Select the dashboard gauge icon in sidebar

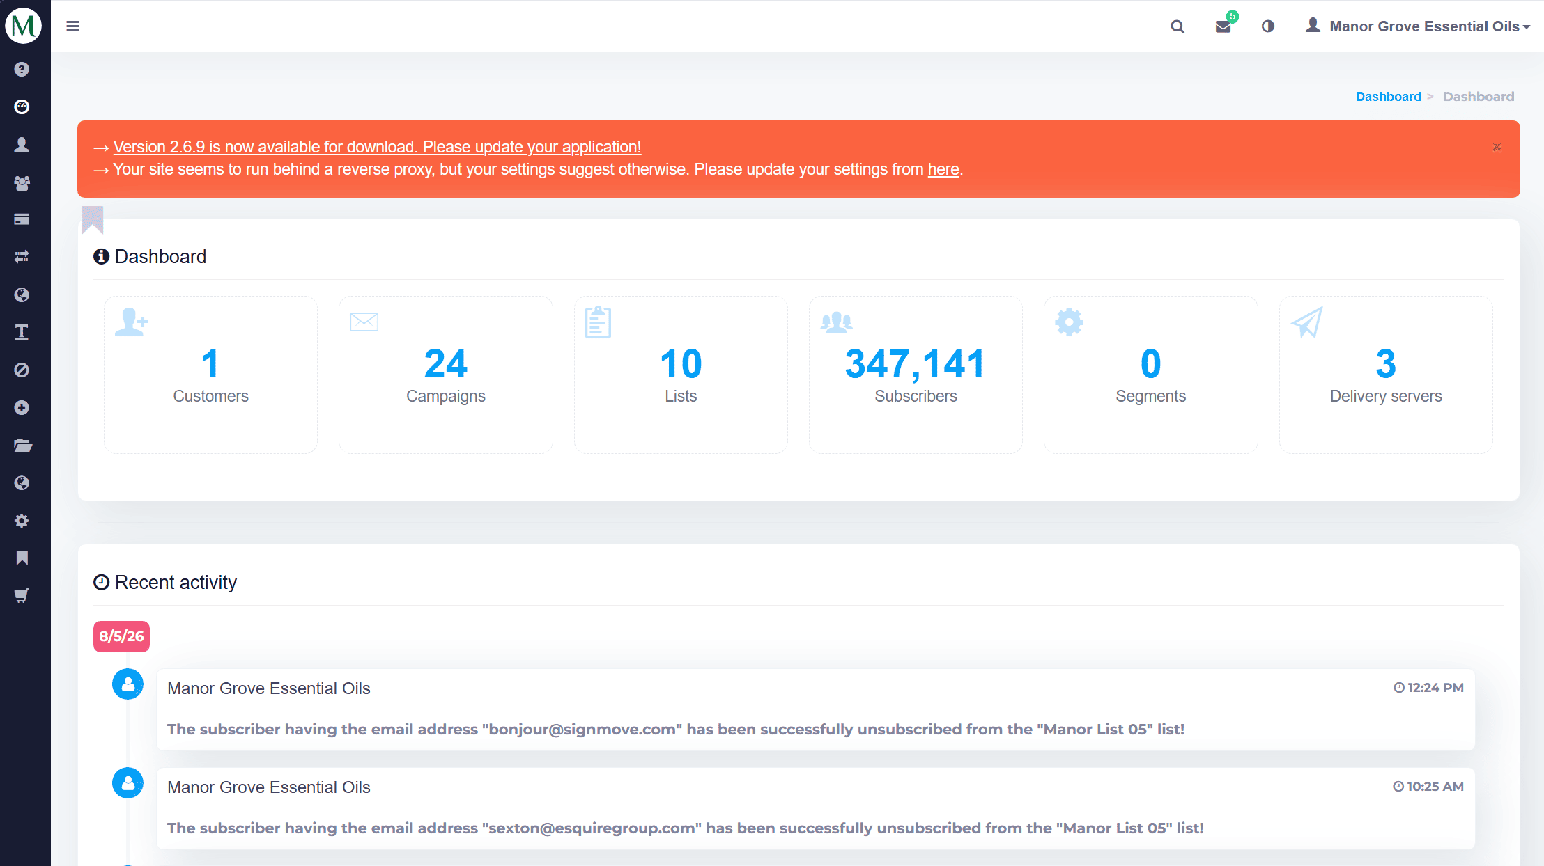pyautogui.click(x=22, y=107)
